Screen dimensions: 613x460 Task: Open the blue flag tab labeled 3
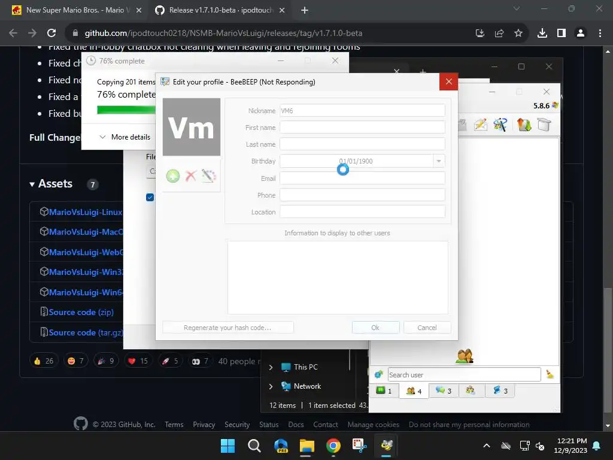click(x=500, y=391)
